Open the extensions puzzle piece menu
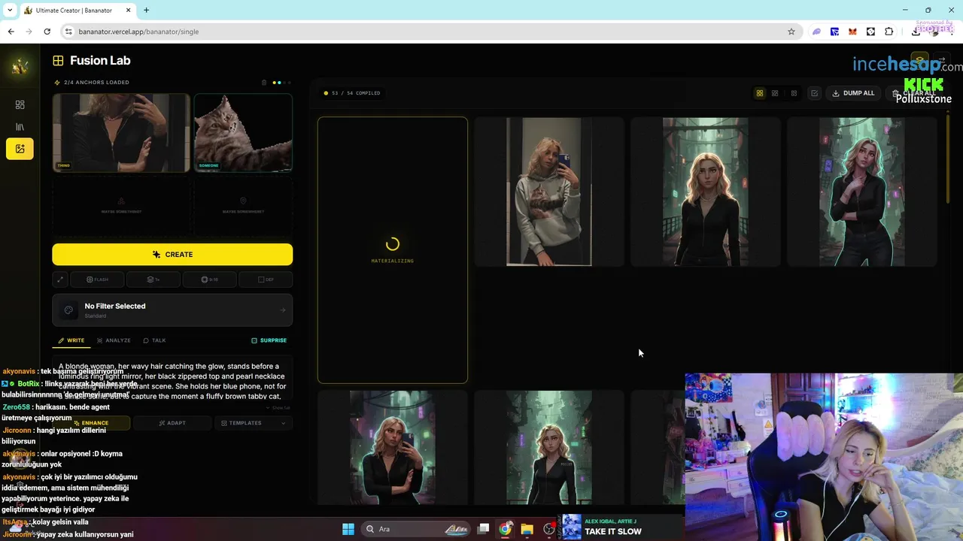 point(889,32)
